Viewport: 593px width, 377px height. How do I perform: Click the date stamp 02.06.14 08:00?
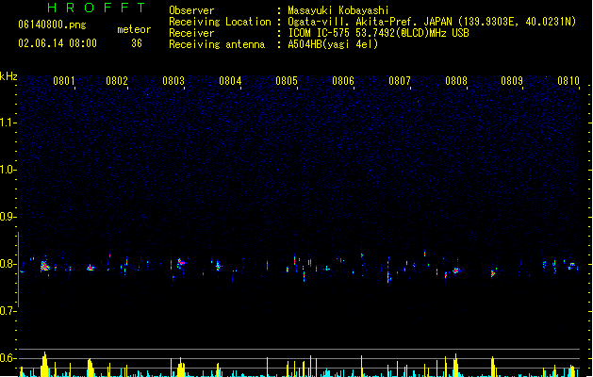[58, 43]
